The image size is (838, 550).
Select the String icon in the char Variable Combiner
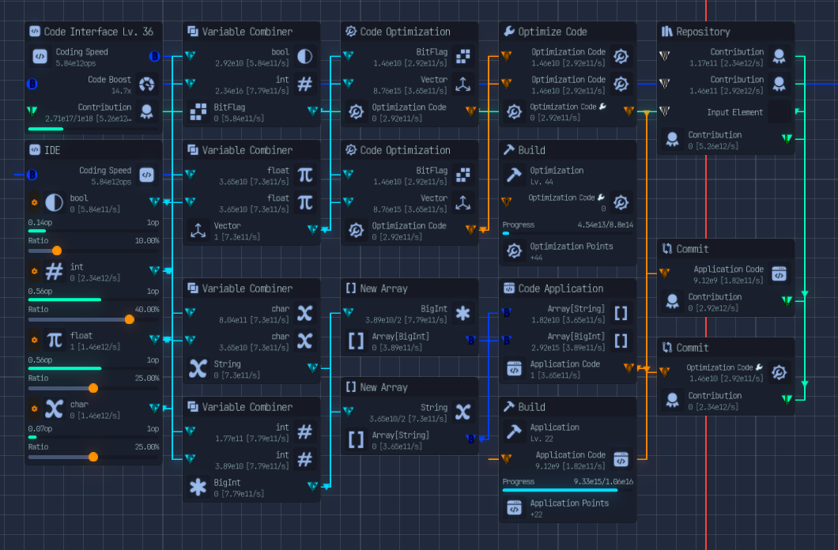click(x=197, y=368)
